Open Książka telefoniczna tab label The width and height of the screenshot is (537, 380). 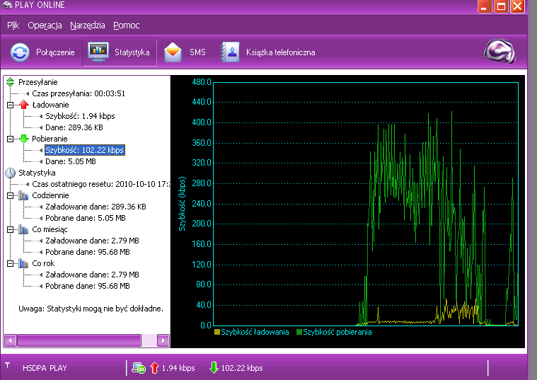click(x=280, y=52)
